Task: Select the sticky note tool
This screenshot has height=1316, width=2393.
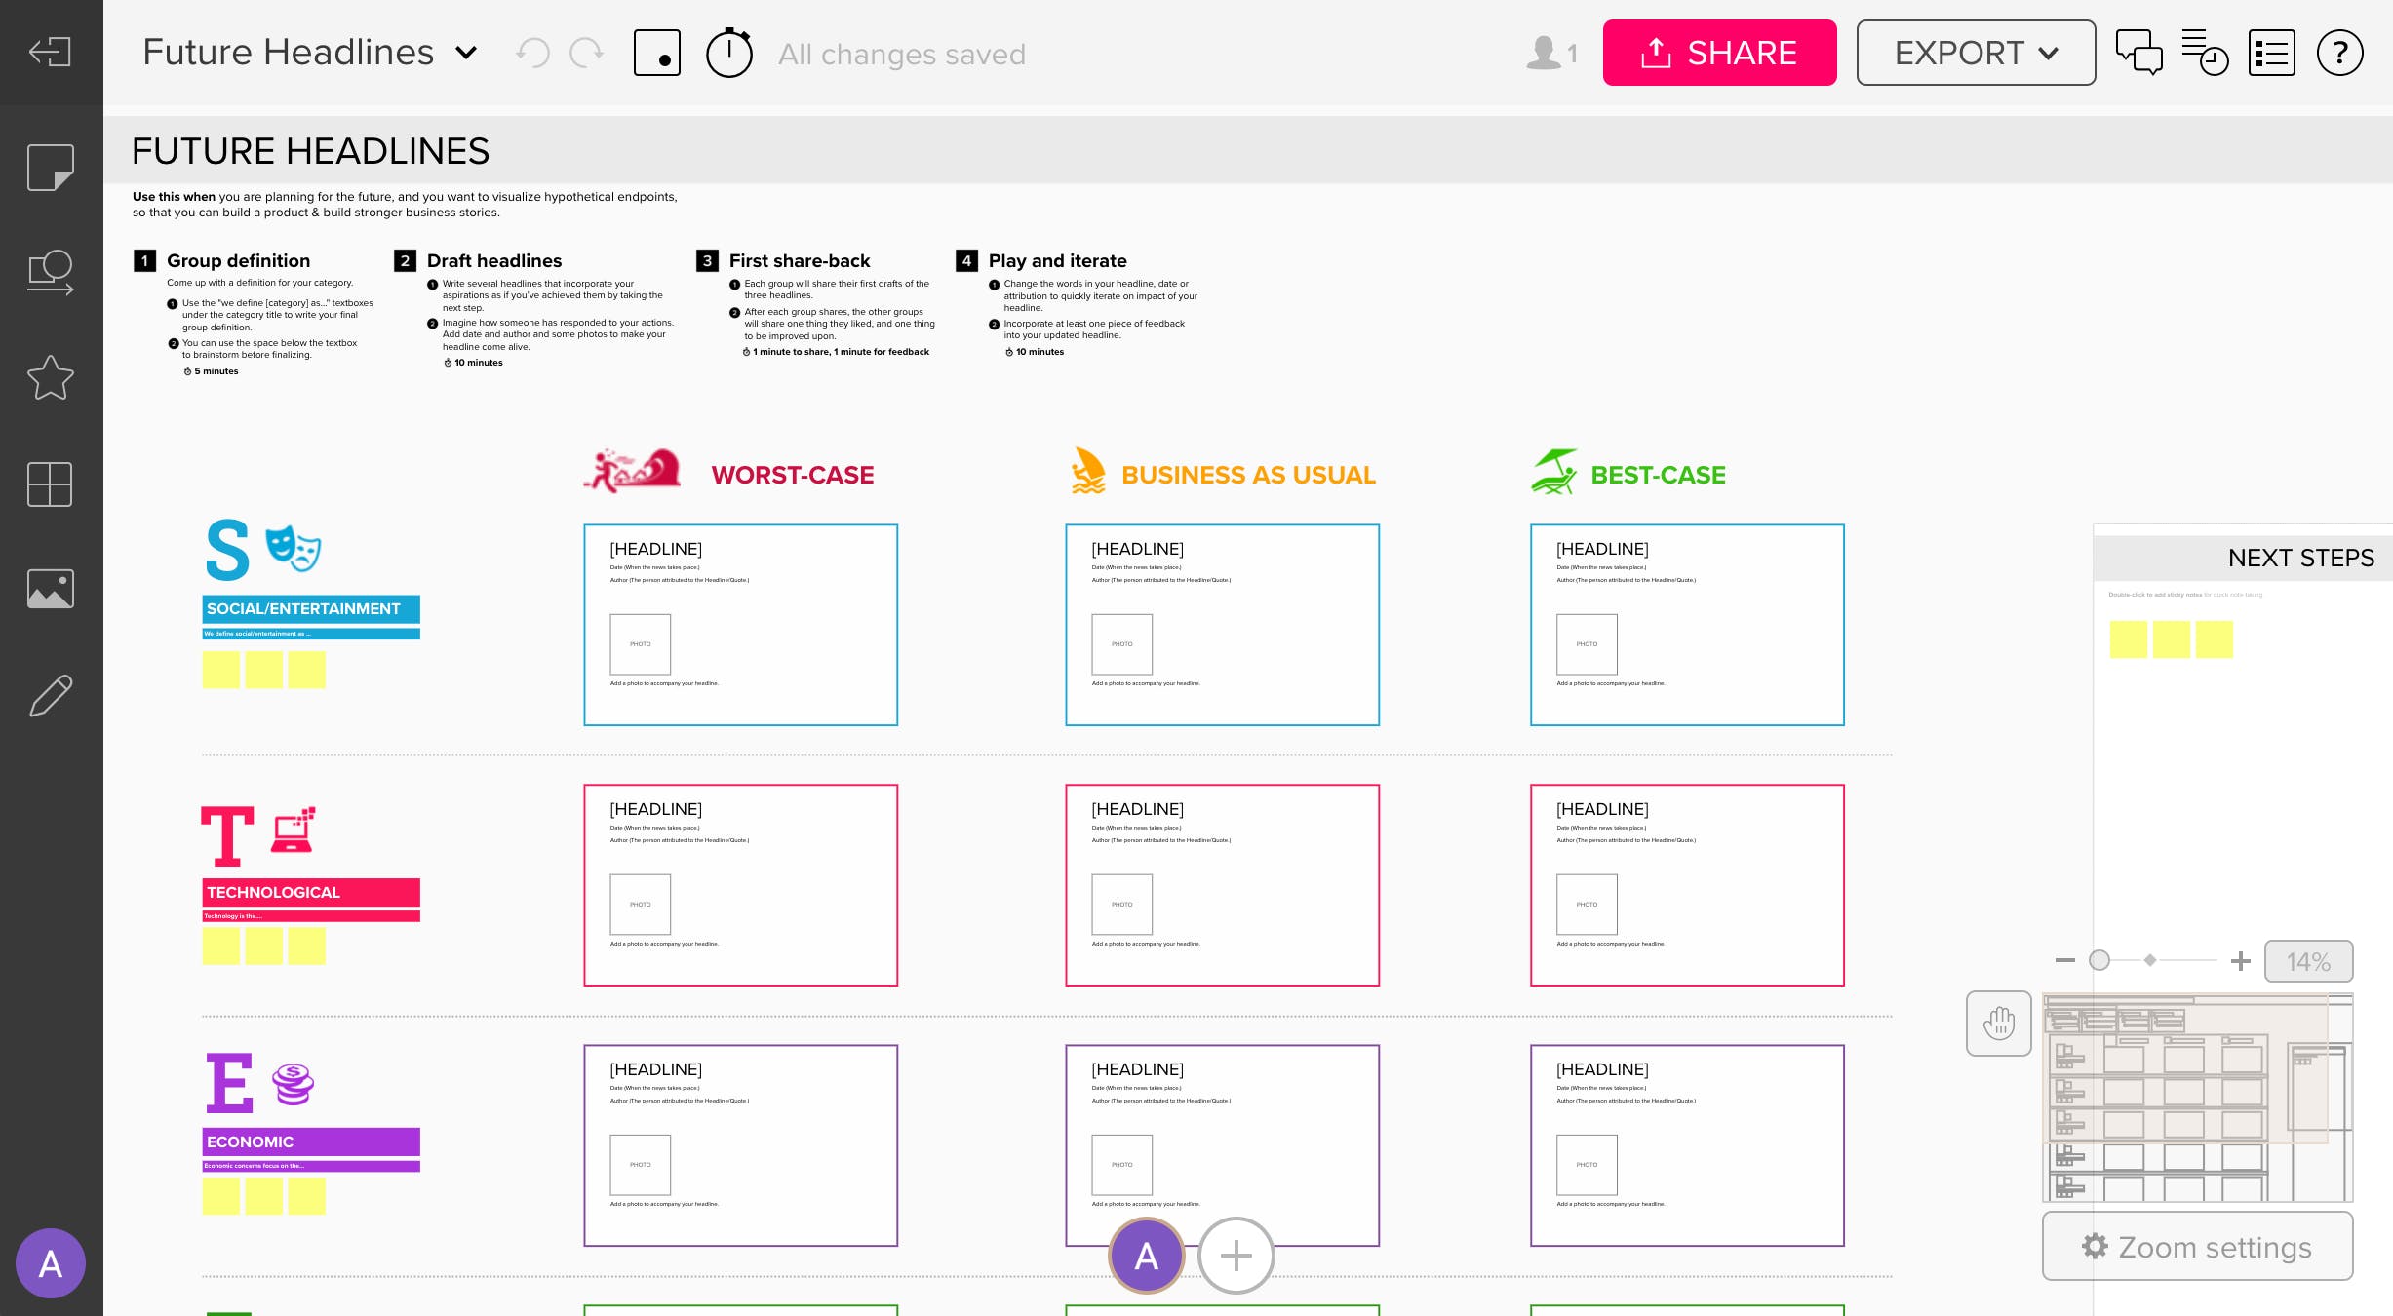Action: click(50, 168)
